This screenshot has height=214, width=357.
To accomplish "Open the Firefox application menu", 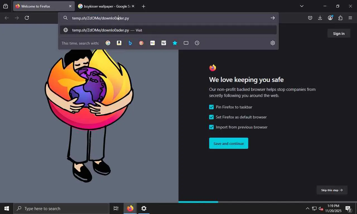I will point(350,18).
